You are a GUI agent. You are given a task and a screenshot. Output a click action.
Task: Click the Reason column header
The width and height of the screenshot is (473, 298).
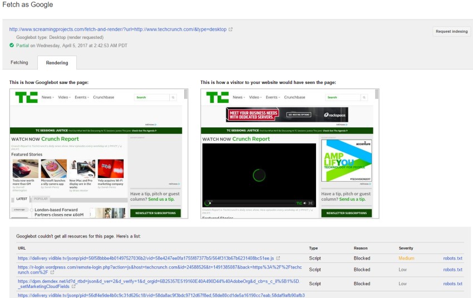(361, 249)
